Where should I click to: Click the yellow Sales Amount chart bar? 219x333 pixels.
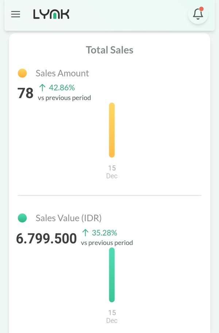112,130
